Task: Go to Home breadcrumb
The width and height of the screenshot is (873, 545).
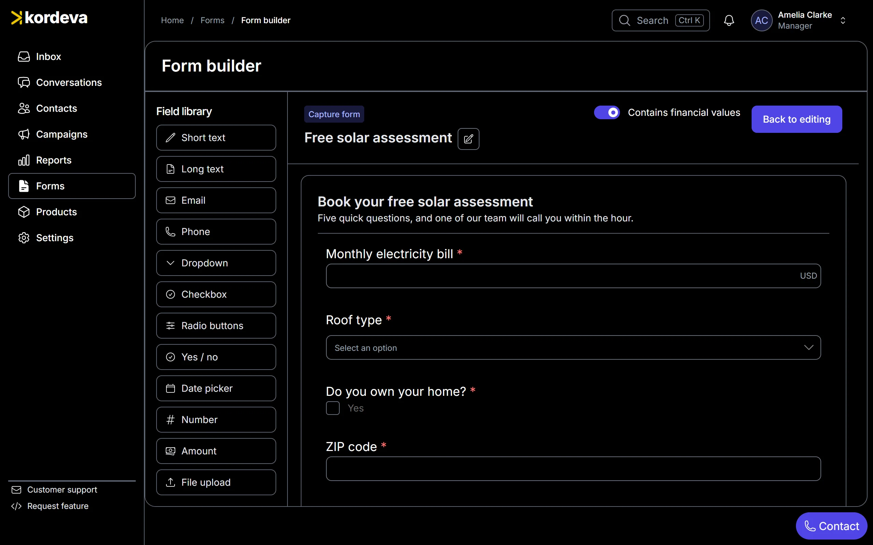Action: pyautogui.click(x=172, y=20)
